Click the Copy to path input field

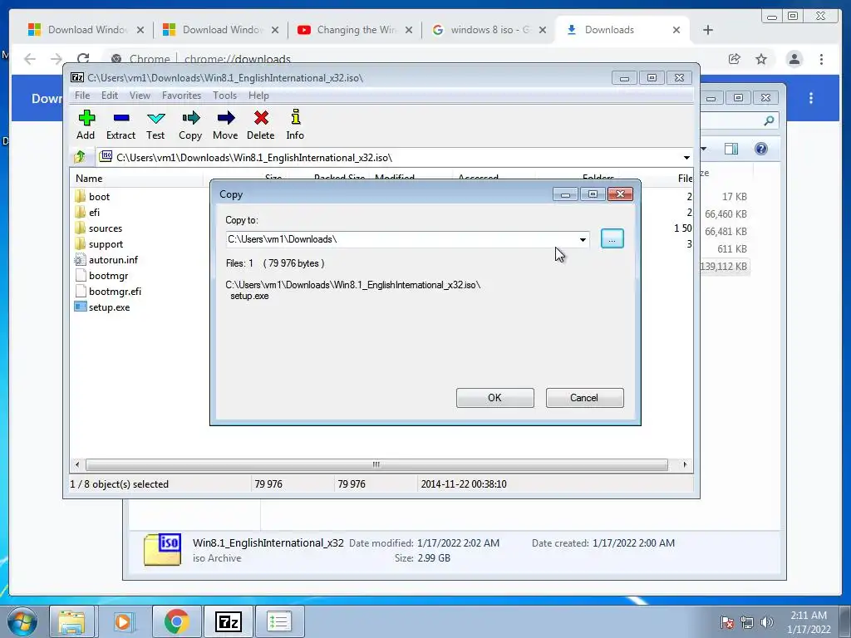pyautogui.click(x=401, y=239)
